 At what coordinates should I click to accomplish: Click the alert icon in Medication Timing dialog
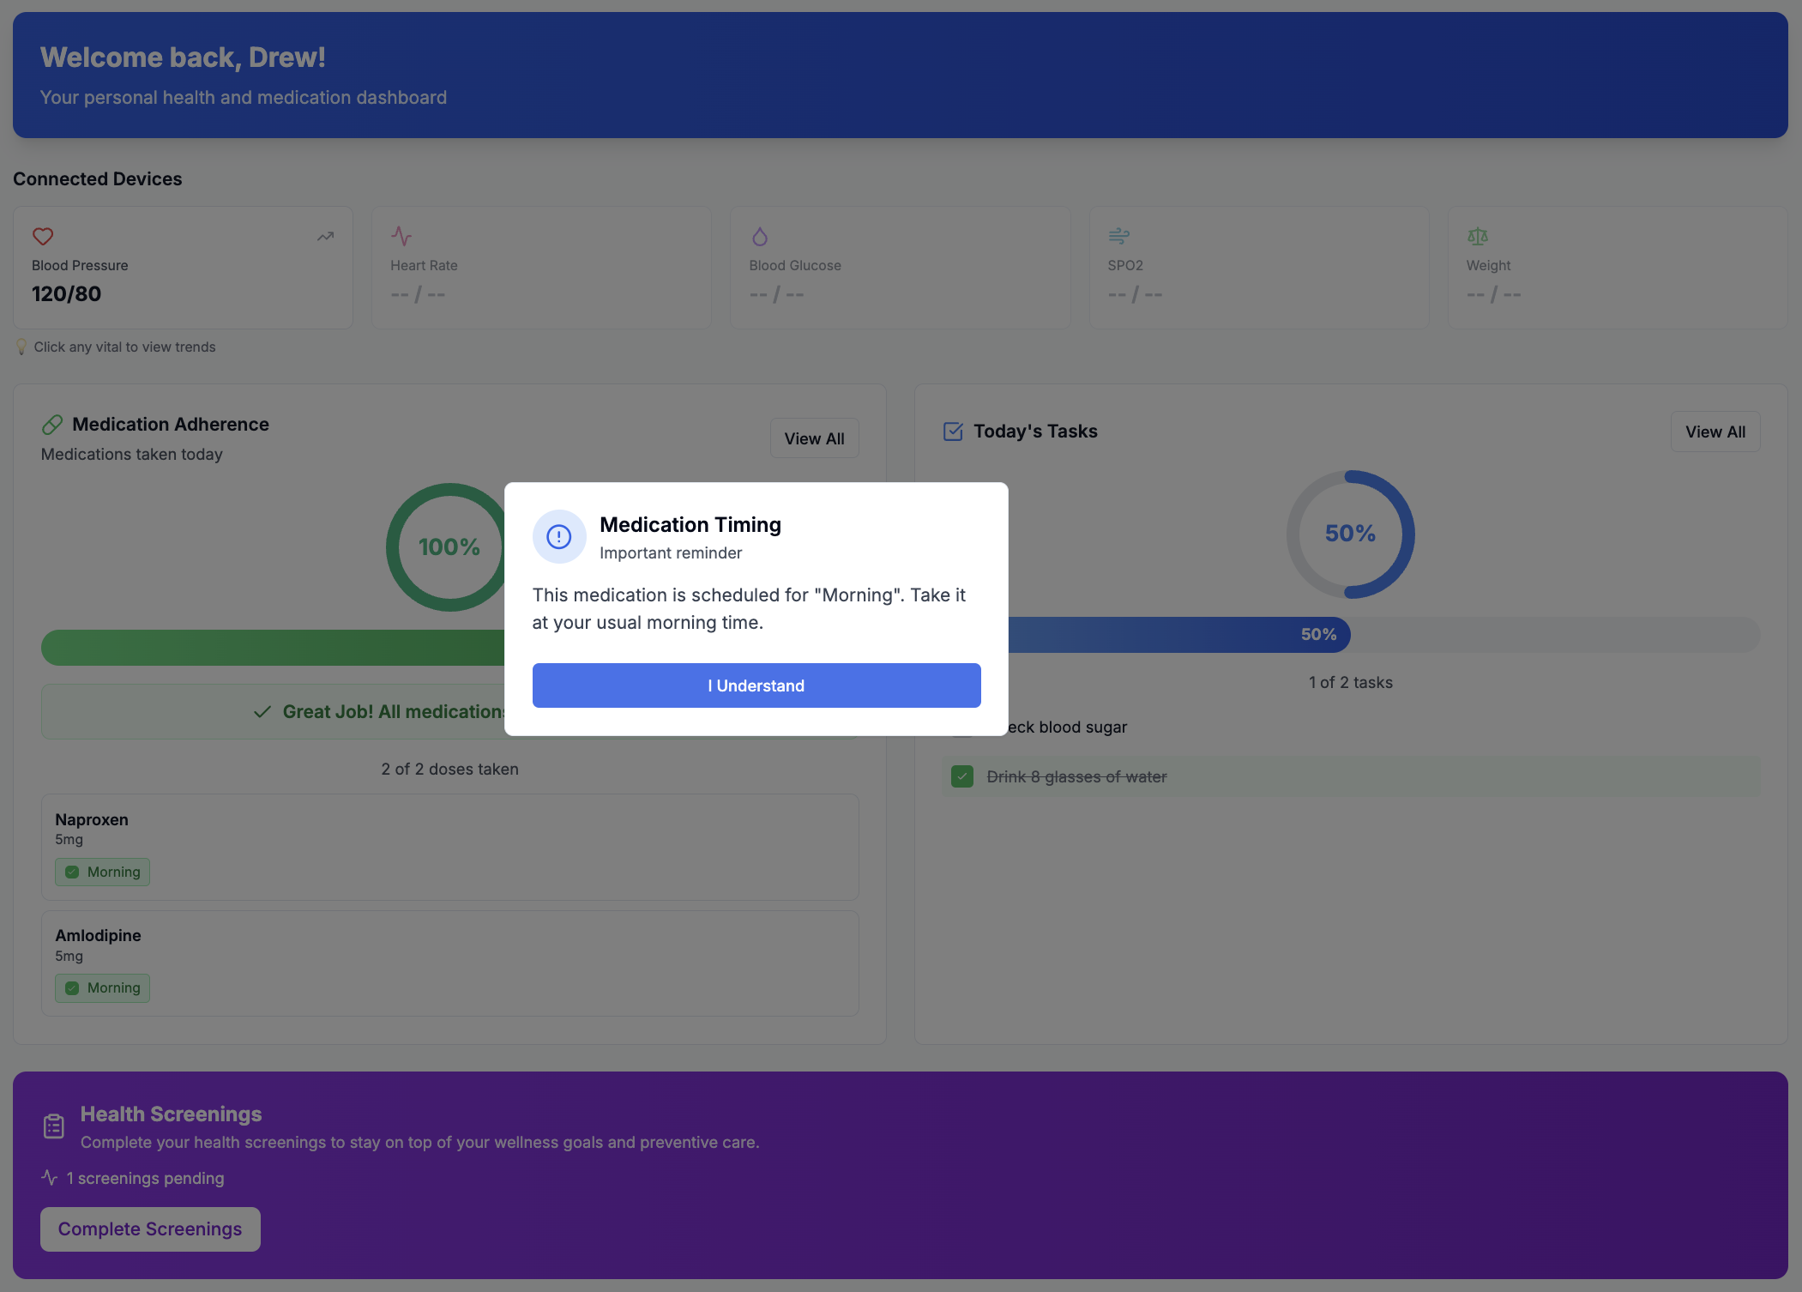pos(559,537)
